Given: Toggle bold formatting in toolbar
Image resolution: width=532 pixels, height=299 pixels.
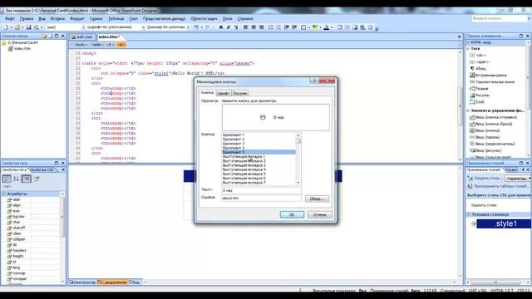Looking at the screenshot, I should point(220,27).
